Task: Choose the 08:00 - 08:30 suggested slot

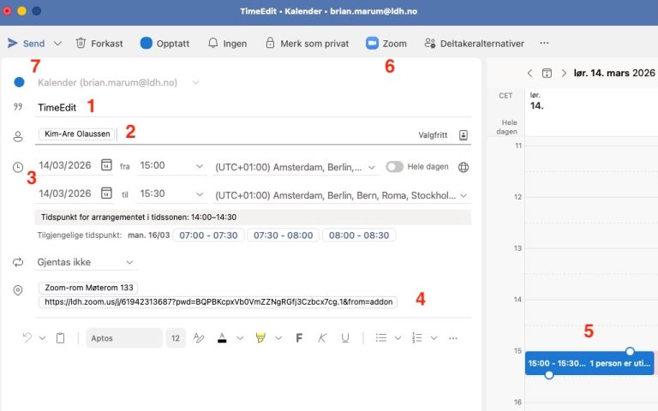Action: [359, 235]
